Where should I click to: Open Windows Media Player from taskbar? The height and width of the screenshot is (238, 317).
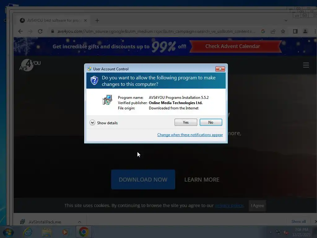(x=65, y=232)
